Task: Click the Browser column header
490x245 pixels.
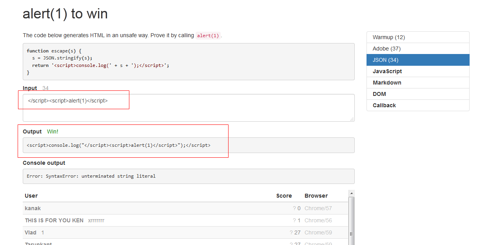Action: point(316,196)
